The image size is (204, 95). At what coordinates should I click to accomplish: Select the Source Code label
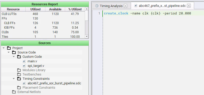[x=27, y=52]
